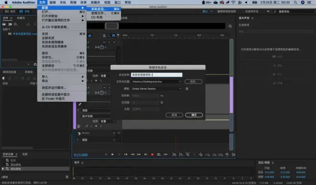Click Move Playhead to Previous icon
The image size is (316, 185).
click(126, 154)
